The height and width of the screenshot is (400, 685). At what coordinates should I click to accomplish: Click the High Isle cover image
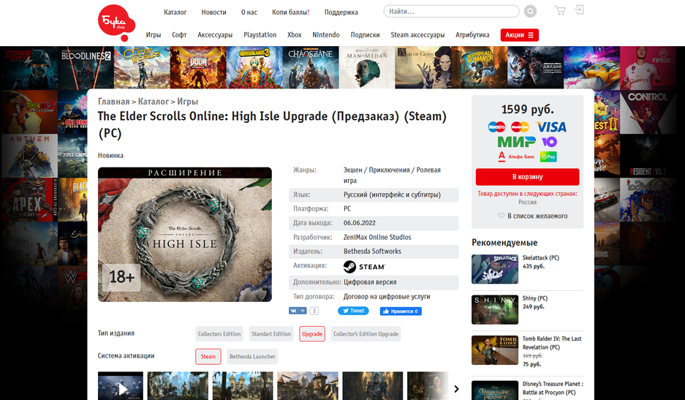pyautogui.click(x=185, y=234)
